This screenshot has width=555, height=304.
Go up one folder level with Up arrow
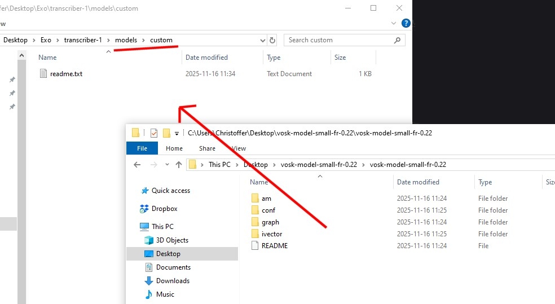point(179,165)
